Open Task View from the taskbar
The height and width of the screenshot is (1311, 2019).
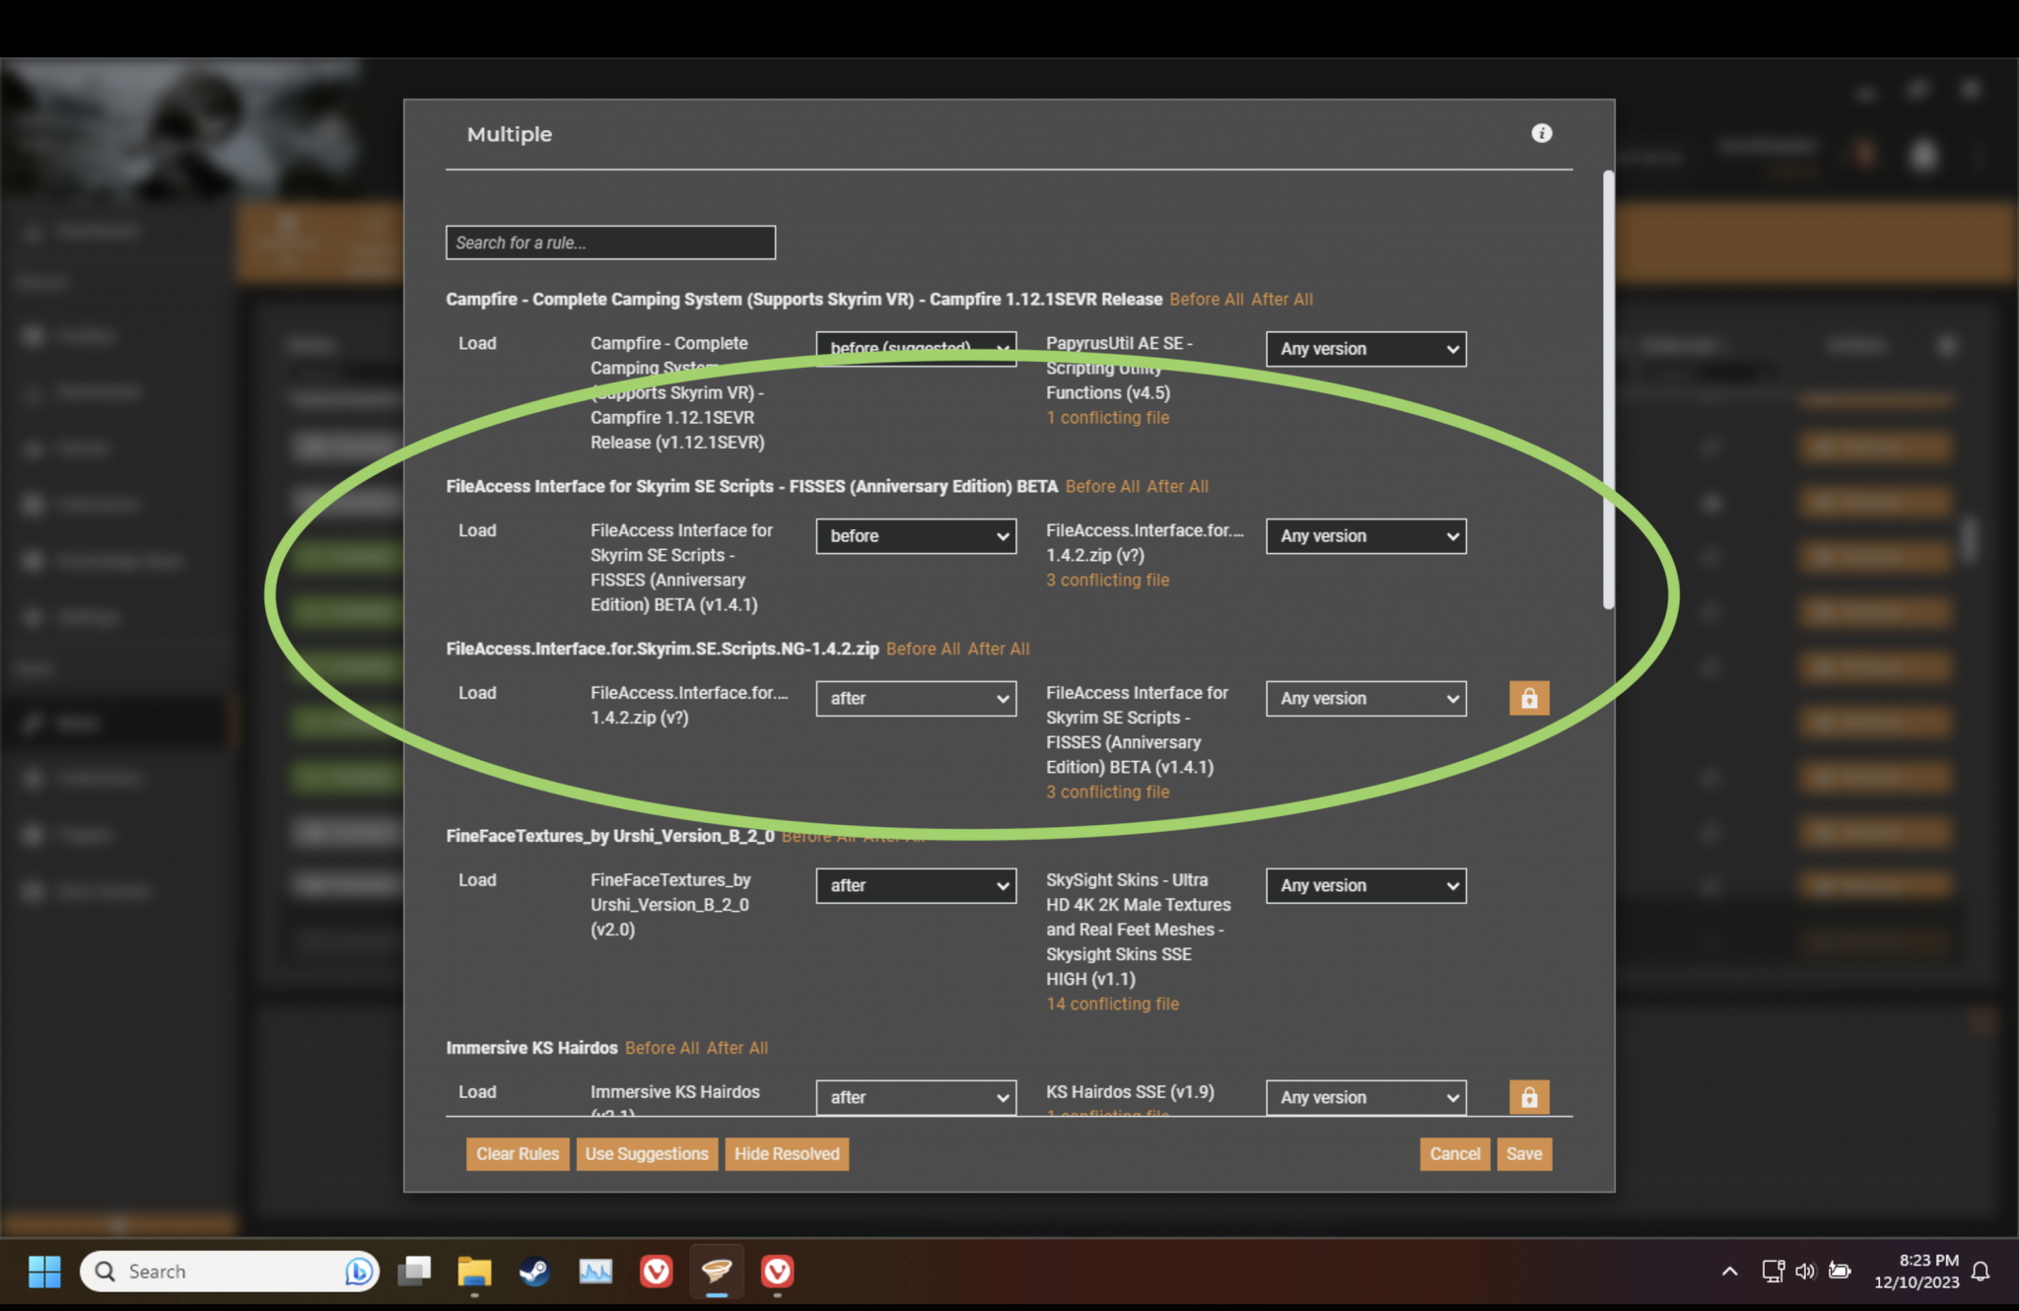click(414, 1272)
